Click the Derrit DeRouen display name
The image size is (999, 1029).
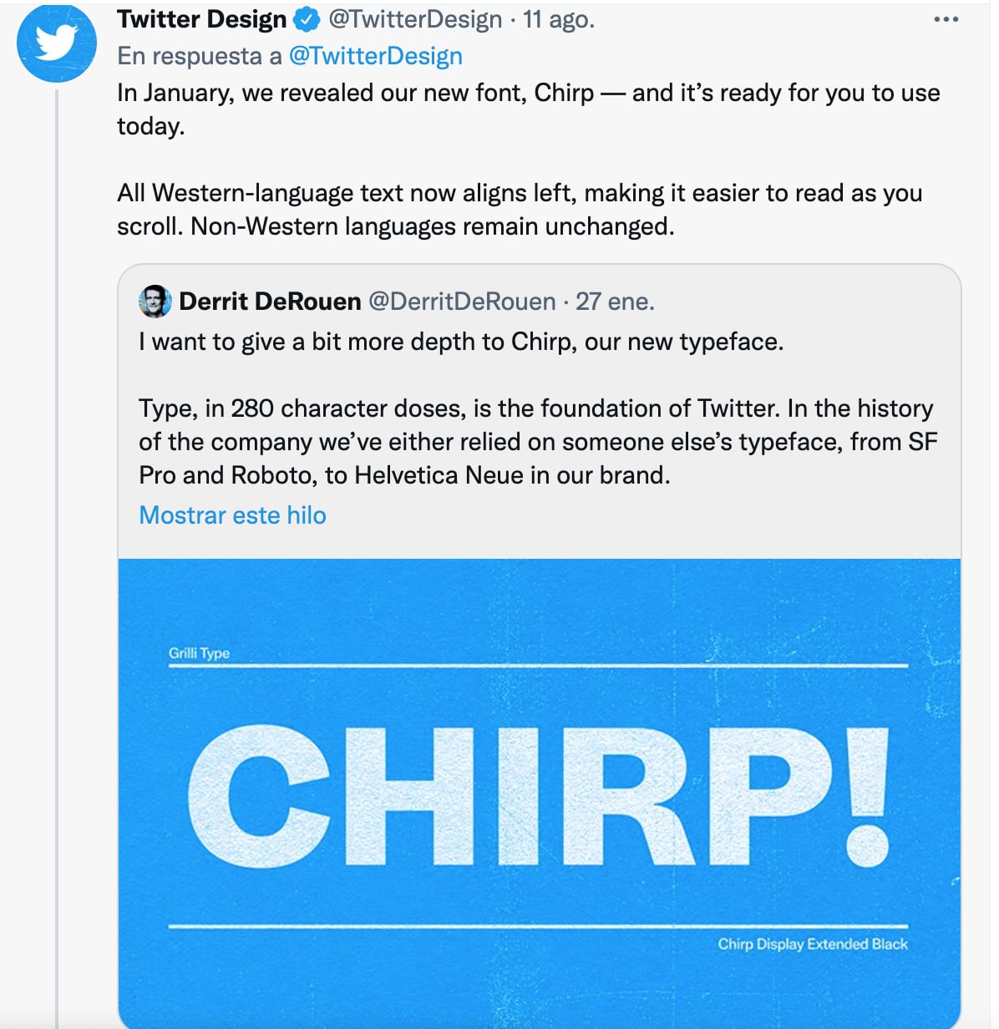269,302
